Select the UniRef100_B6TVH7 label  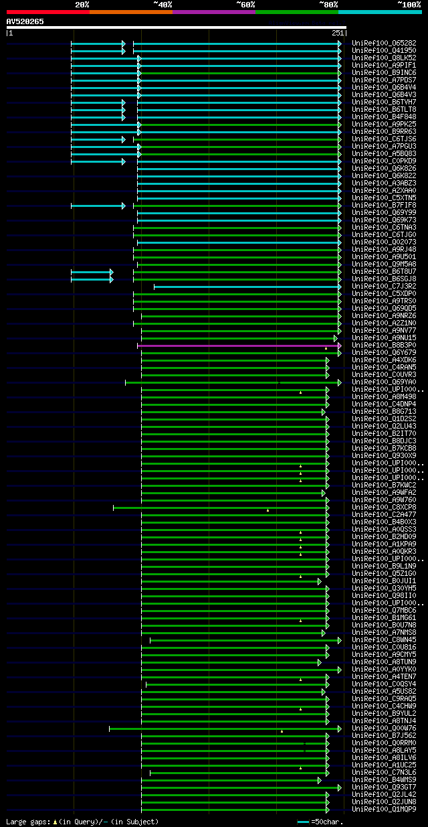[384, 102]
